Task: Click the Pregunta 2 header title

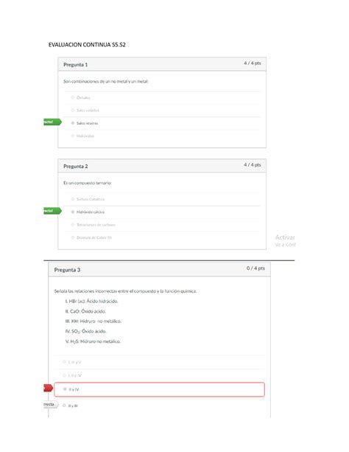Action: coord(75,167)
